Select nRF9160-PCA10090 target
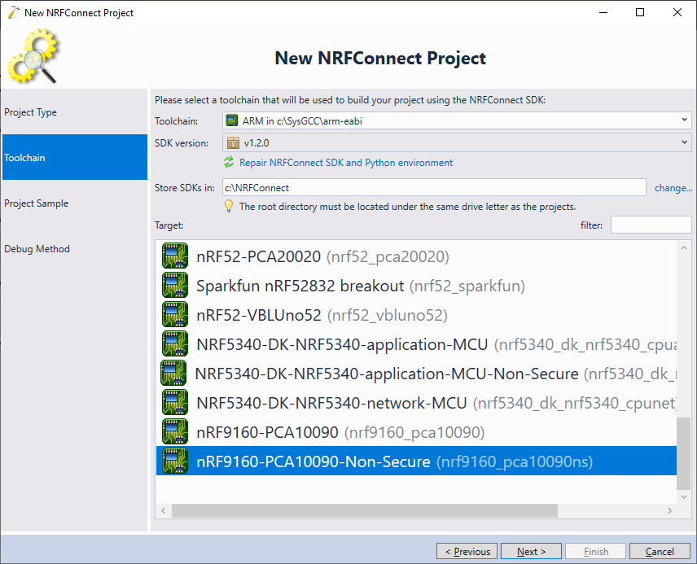The image size is (697, 564). [x=416, y=432]
